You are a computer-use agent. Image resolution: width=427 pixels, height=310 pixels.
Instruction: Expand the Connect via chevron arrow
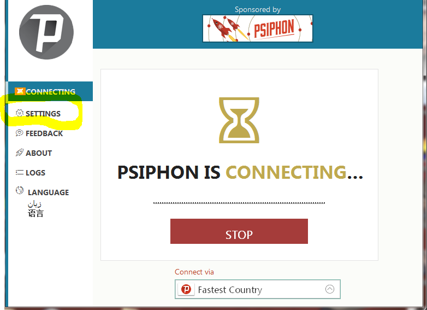330,289
